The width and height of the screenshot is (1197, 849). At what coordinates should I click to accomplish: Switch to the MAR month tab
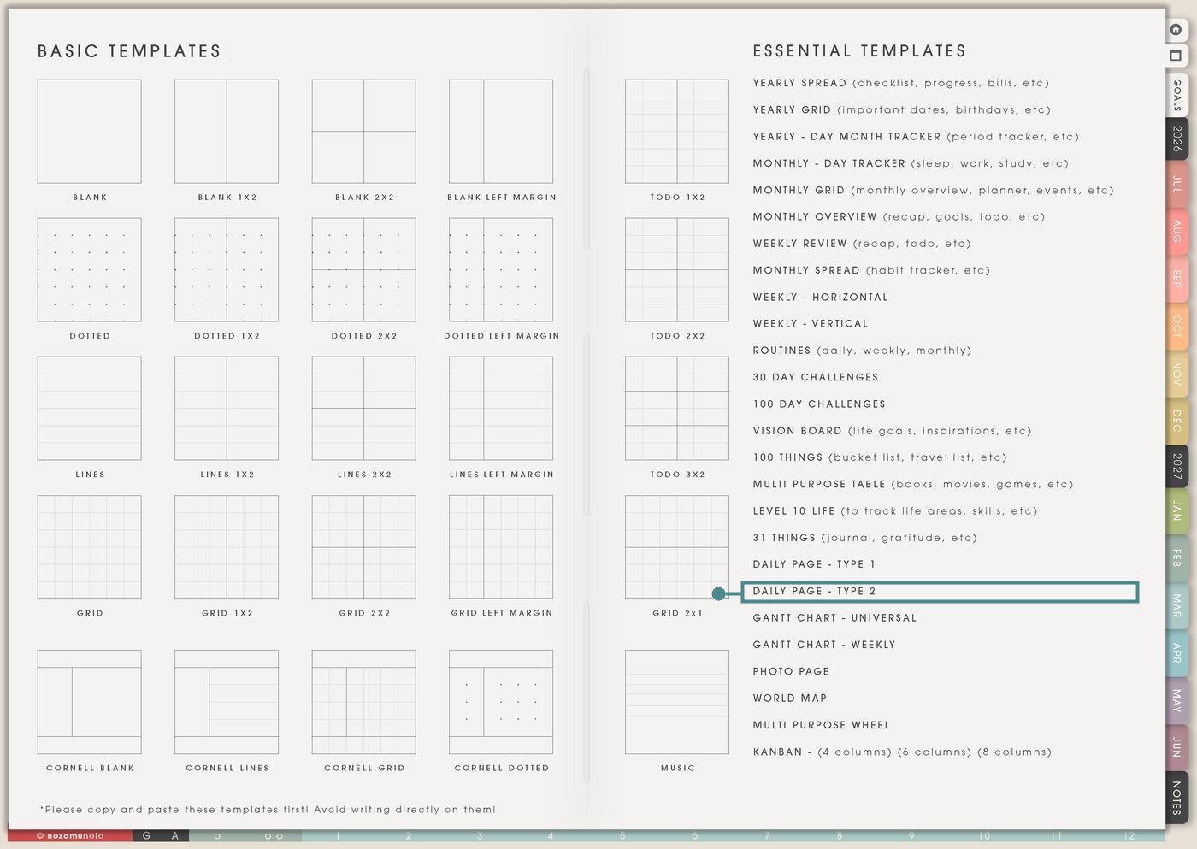click(x=1176, y=605)
